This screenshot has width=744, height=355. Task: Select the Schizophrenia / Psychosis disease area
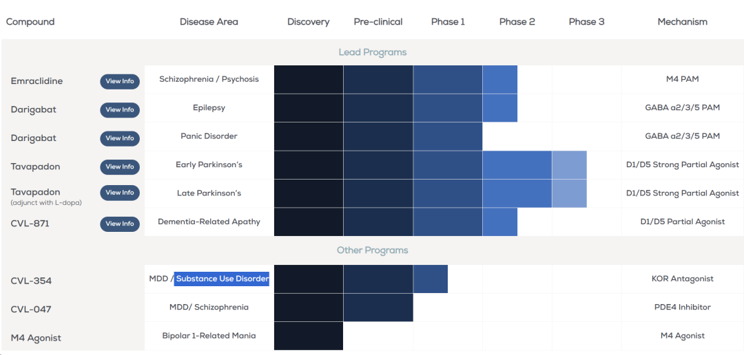point(209,79)
